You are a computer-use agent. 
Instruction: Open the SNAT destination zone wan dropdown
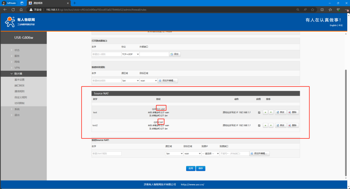pyautogui.click(x=193, y=154)
